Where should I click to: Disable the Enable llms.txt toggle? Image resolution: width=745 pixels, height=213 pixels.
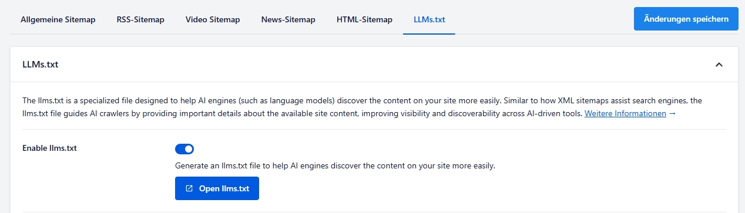184,149
